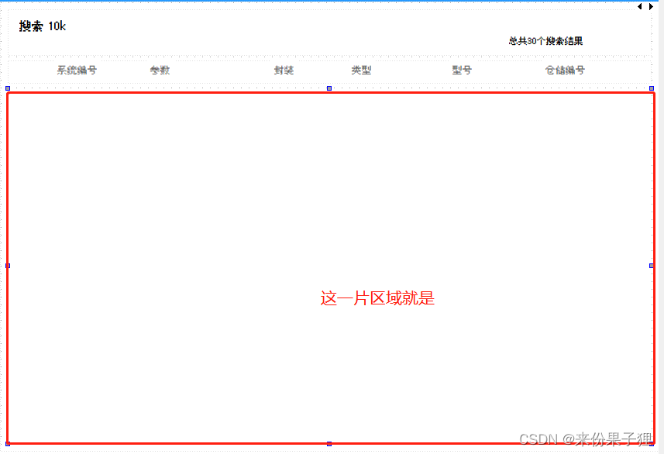Click the 封装 column header

pyautogui.click(x=284, y=70)
